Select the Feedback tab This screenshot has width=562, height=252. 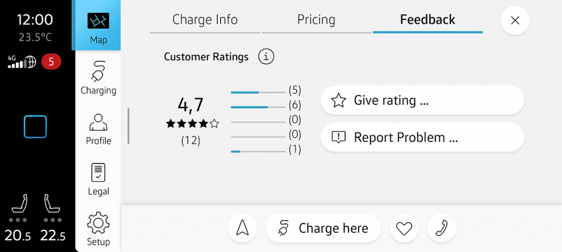point(428,20)
